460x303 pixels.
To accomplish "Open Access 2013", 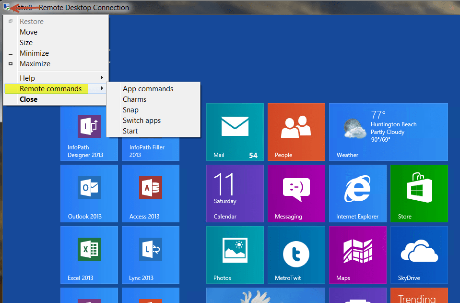I will point(150,193).
